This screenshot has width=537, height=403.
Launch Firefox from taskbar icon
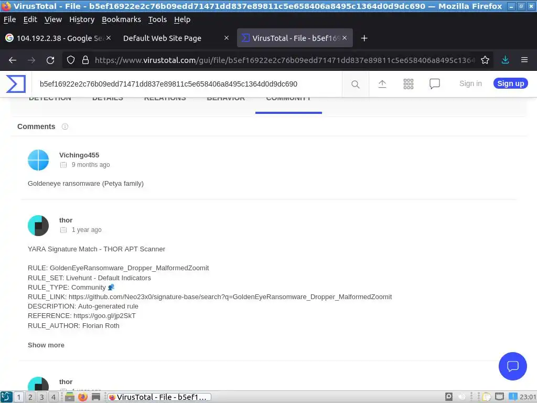coord(82,397)
